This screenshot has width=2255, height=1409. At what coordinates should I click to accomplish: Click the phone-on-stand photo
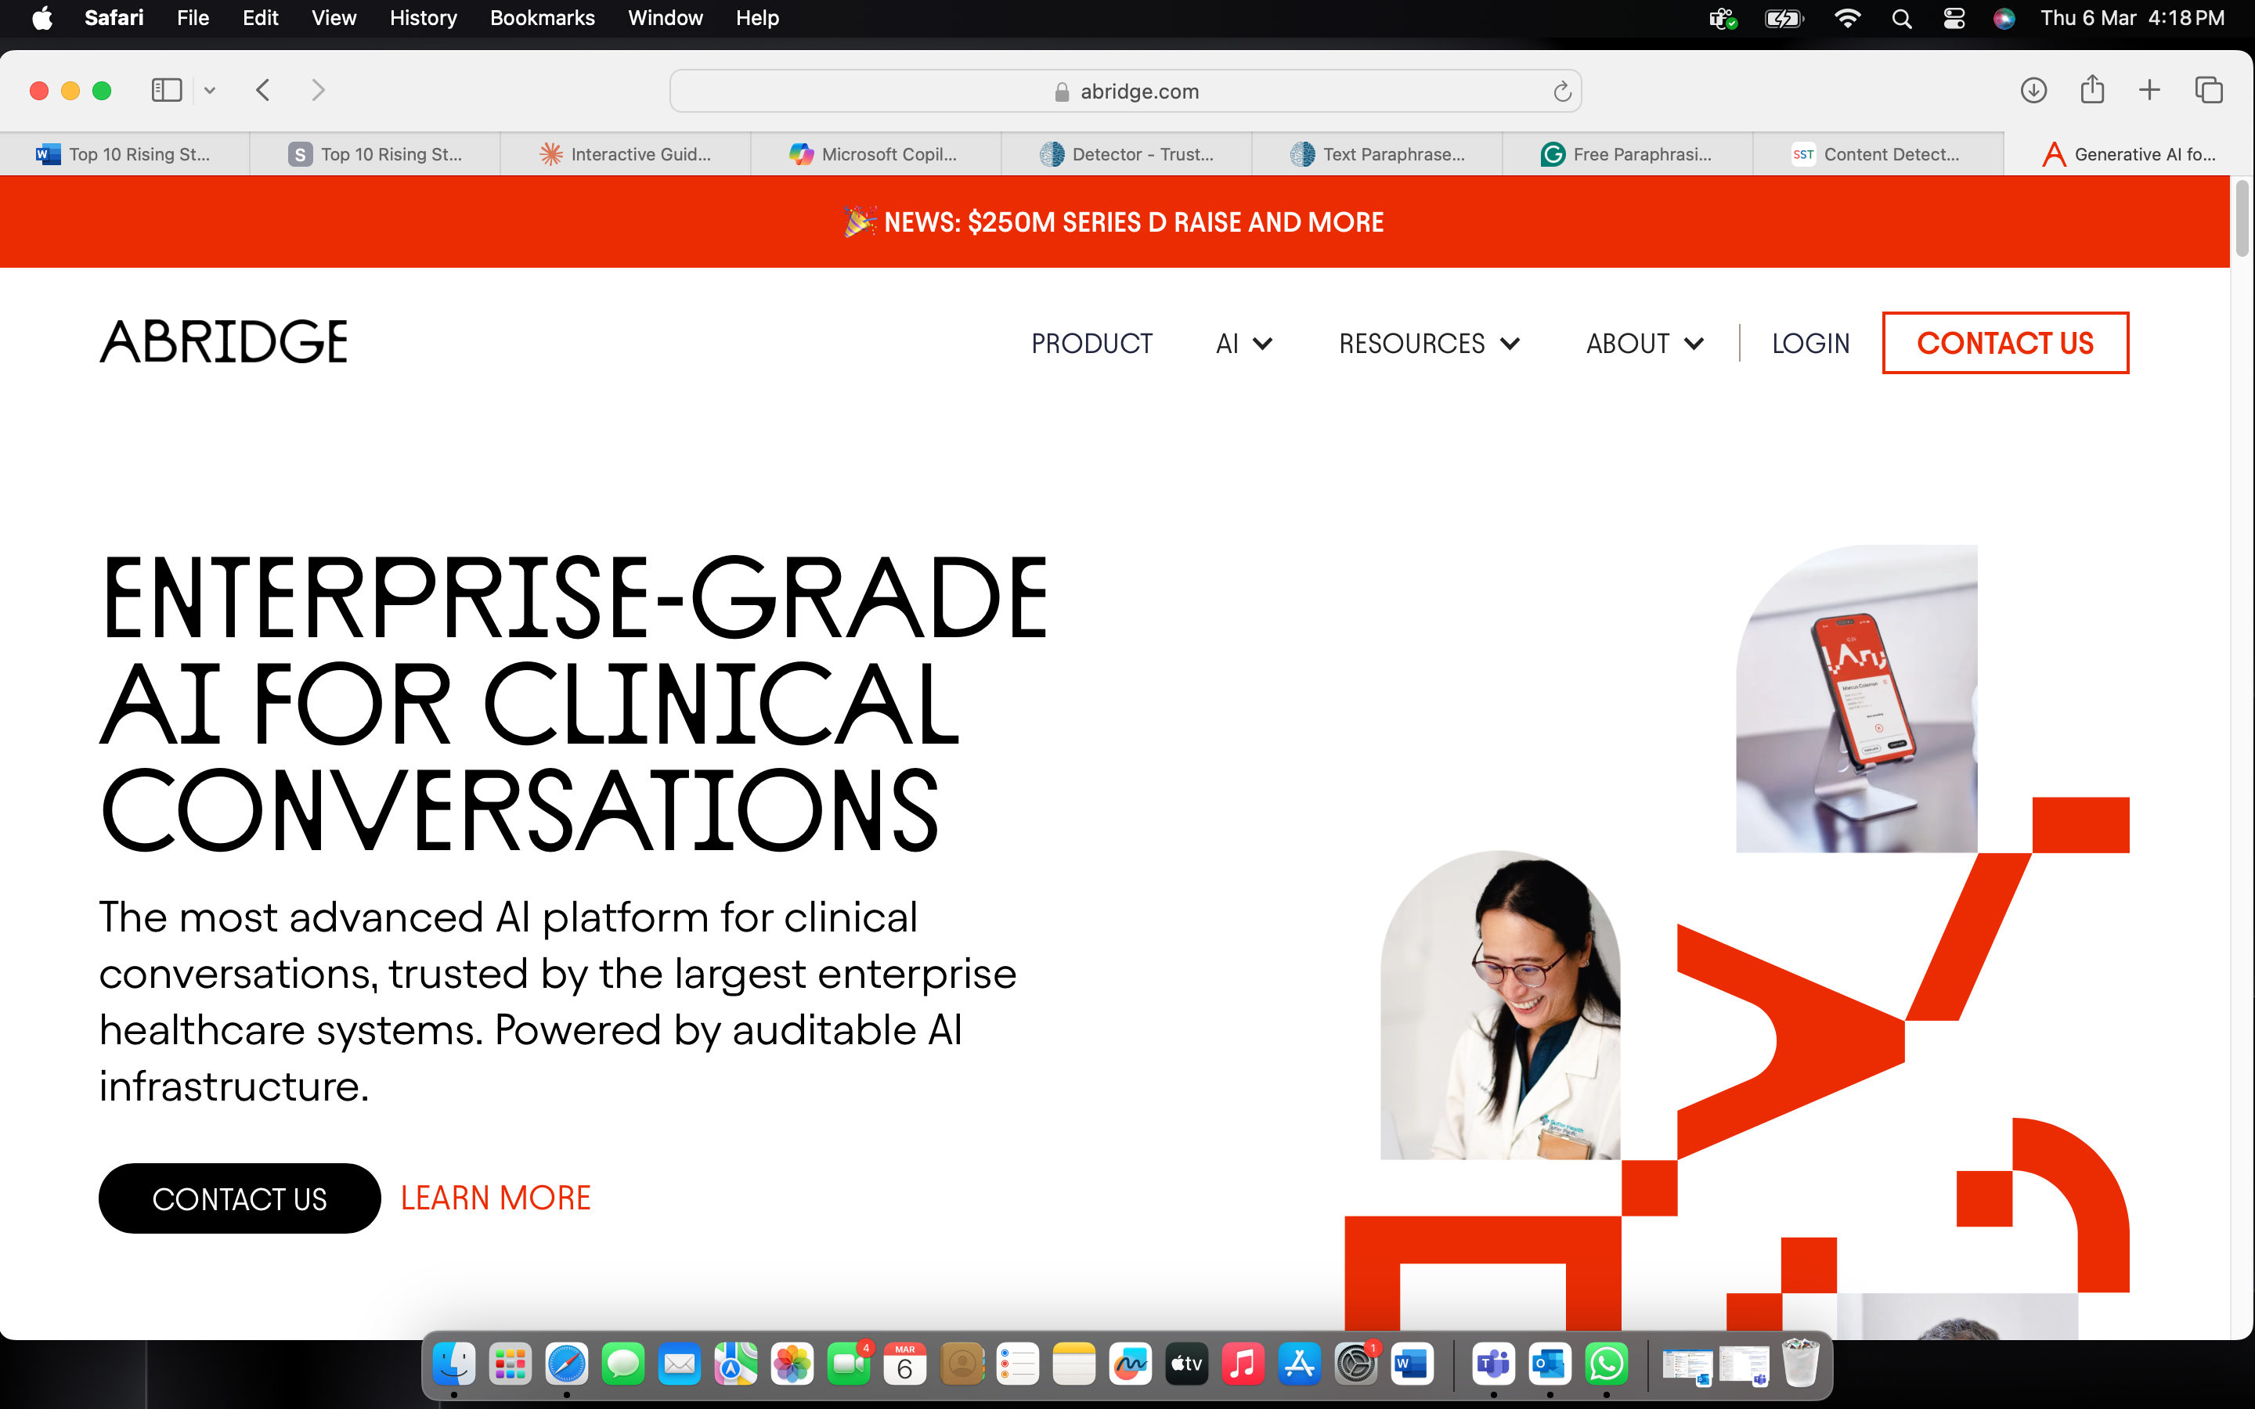pyautogui.click(x=1856, y=699)
